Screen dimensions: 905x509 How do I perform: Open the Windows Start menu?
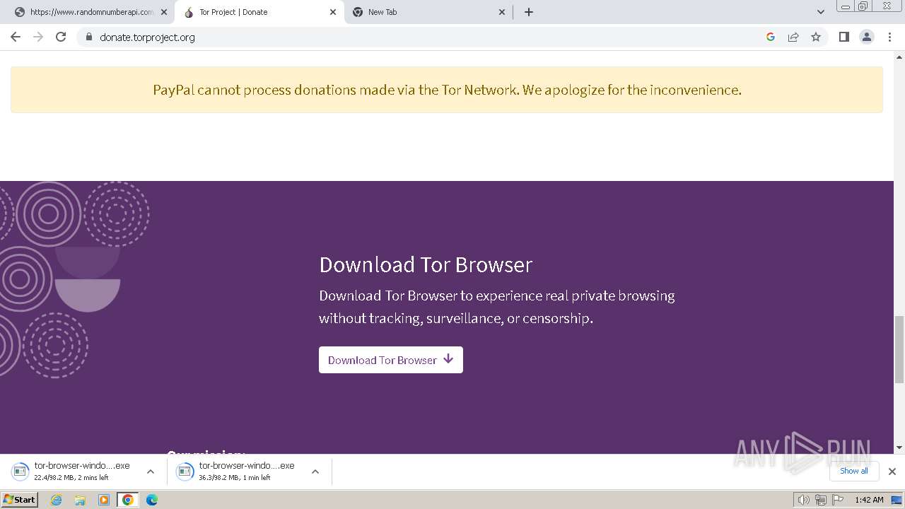[x=20, y=499]
